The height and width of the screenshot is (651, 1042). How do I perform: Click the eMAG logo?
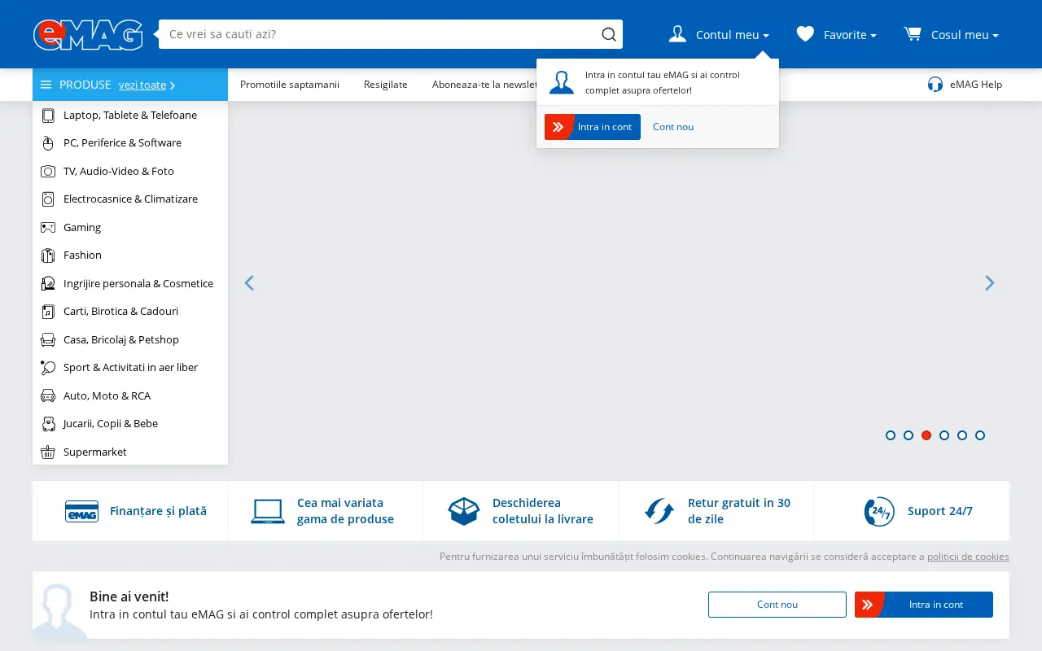[x=88, y=34]
